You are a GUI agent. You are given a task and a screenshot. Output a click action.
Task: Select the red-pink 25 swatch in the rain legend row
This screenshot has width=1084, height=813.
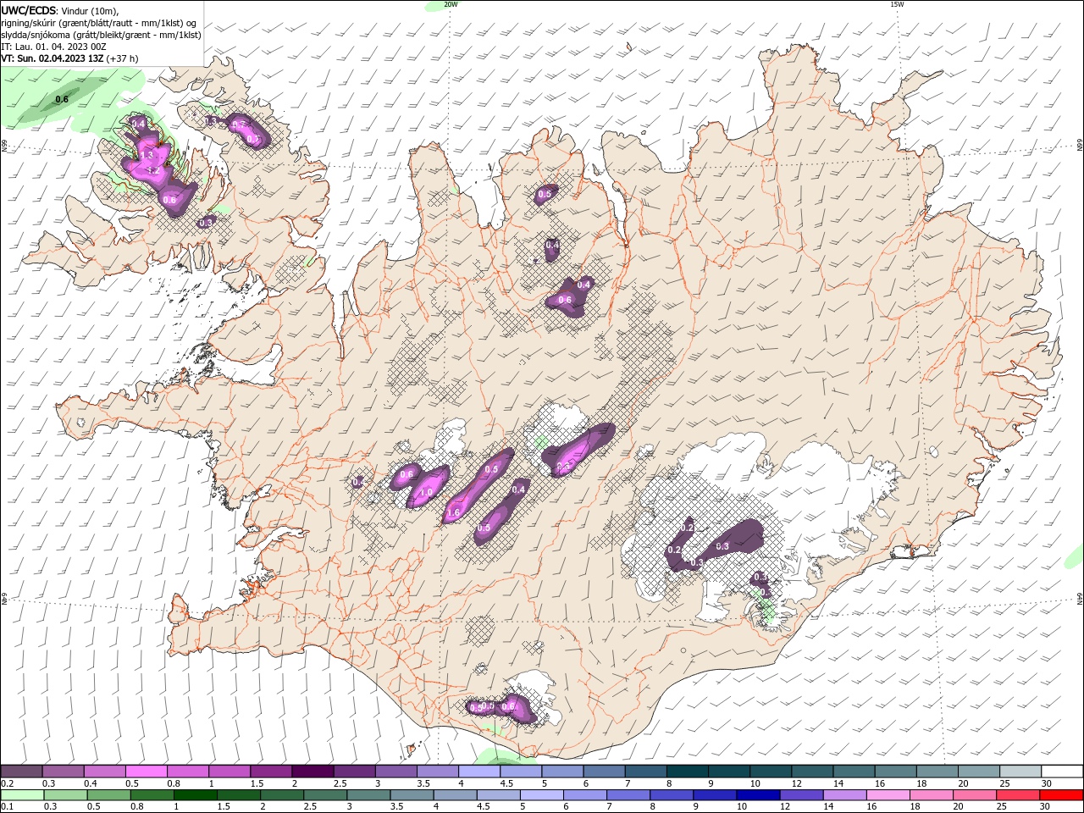tap(1017, 795)
